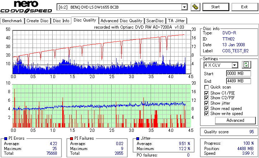Toggle Show C1/PIE checkbox
The width and height of the screenshot is (259, 158).
click(206, 93)
